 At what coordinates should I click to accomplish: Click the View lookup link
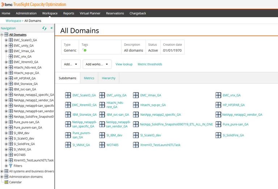(124, 64)
